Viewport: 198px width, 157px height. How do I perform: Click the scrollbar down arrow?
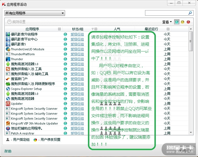tap(191, 133)
